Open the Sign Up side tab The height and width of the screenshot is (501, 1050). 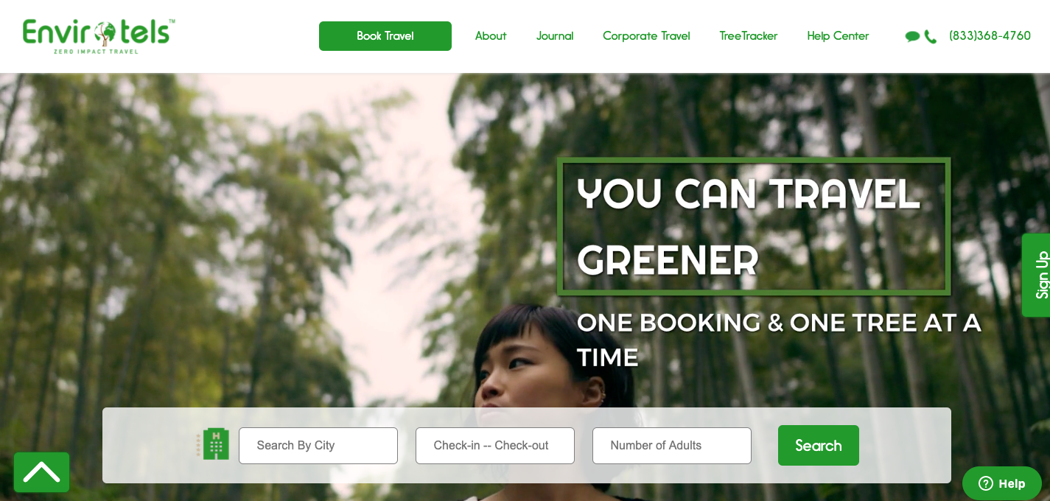[1036, 275]
